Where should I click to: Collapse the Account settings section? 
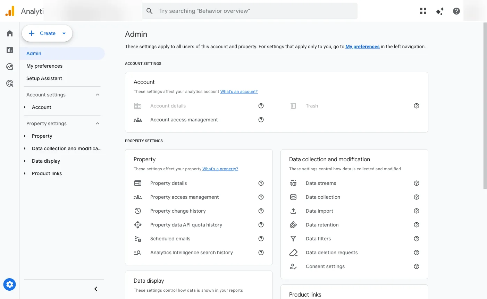98,94
